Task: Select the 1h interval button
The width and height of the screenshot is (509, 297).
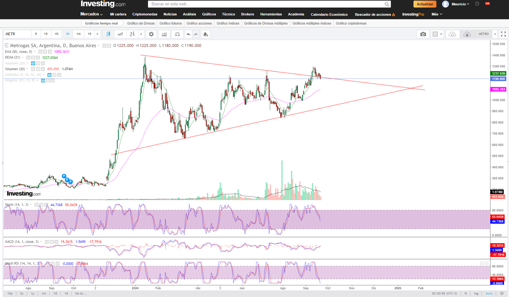Action: 57,34
